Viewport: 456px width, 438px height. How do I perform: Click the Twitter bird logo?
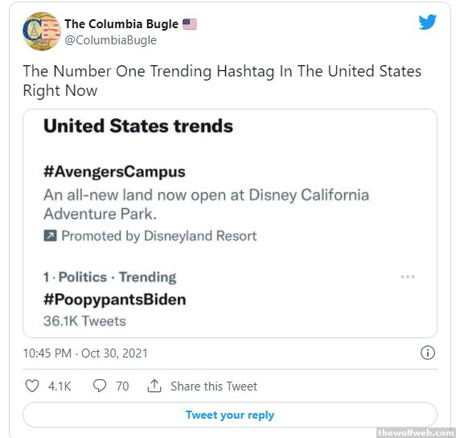[x=428, y=22]
